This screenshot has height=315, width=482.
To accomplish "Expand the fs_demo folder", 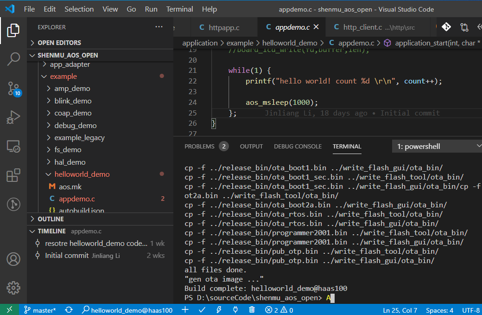I will pyautogui.click(x=100, y=150).
